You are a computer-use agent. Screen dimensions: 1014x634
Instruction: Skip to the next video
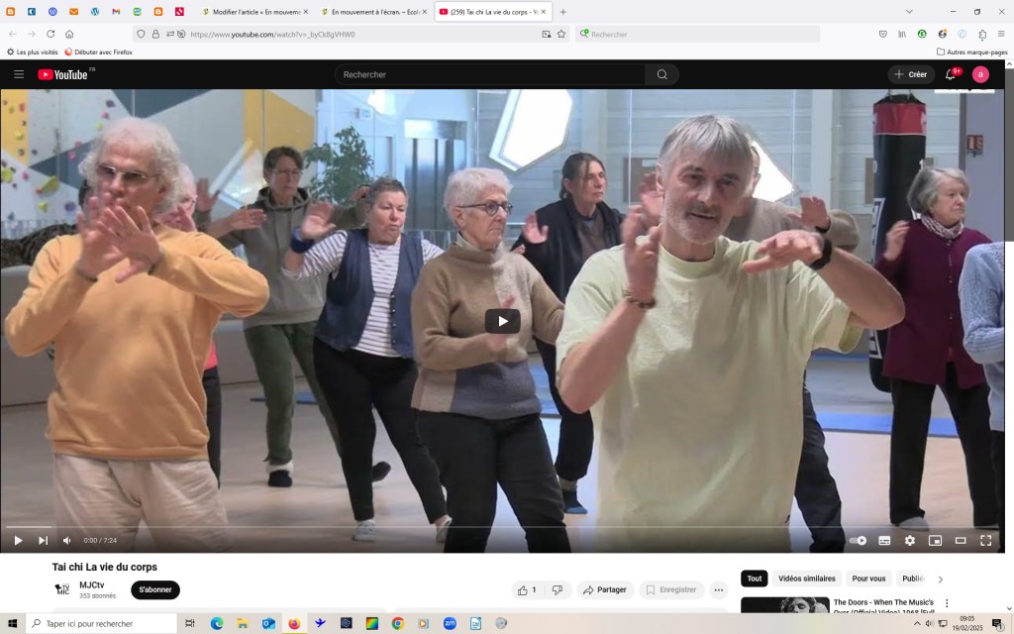43,540
